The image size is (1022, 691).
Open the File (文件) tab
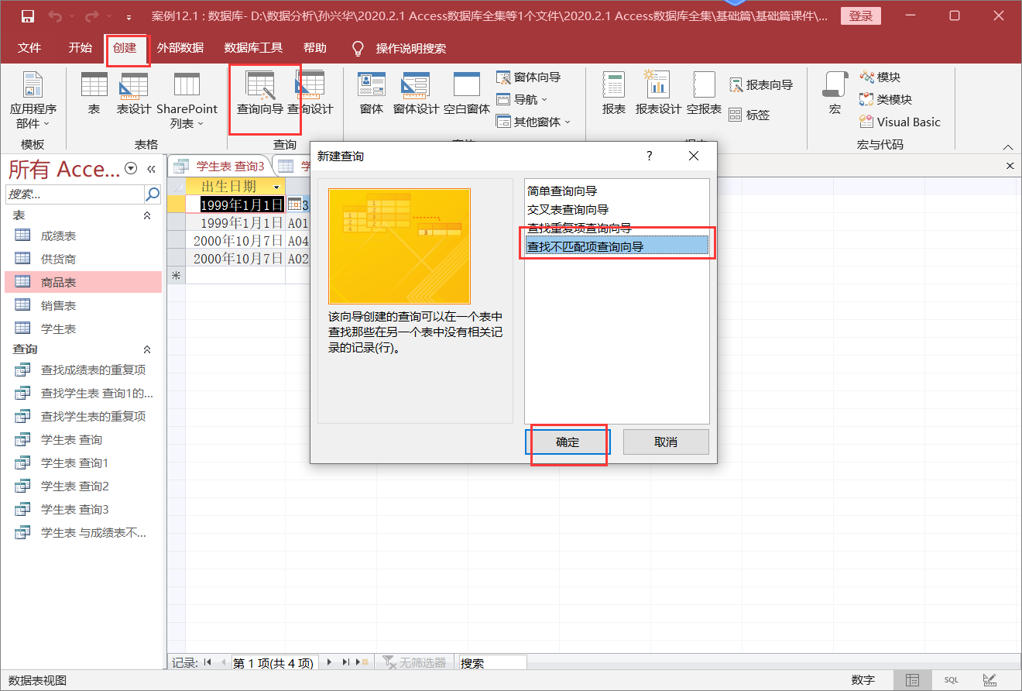(29, 48)
